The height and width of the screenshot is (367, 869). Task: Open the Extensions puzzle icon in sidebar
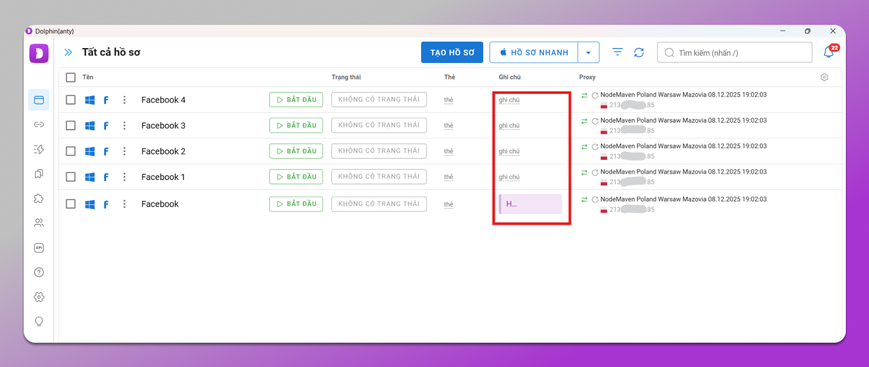click(39, 198)
